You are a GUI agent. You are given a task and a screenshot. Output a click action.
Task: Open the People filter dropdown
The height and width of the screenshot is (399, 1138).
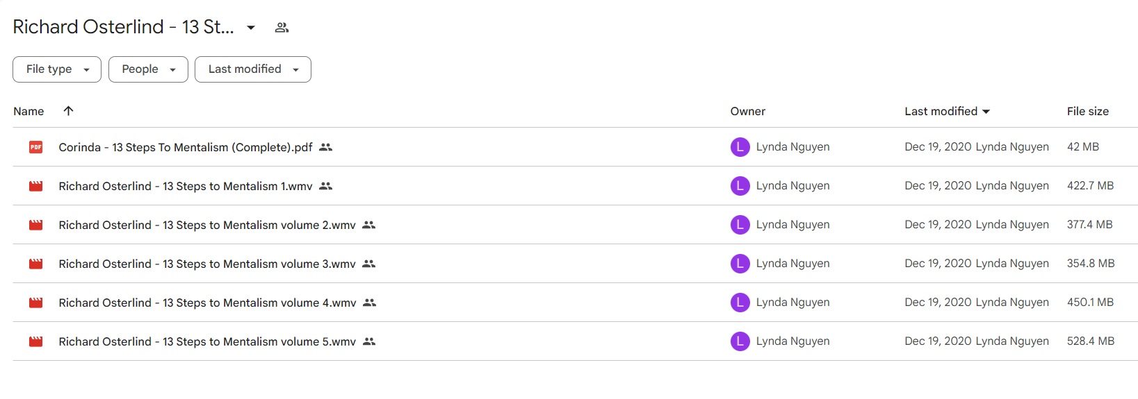pyautogui.click(x=148, y=69)
